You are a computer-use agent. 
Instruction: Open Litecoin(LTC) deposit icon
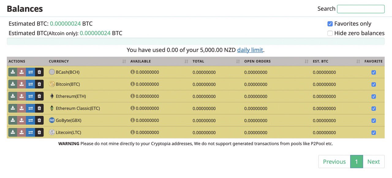13,132
